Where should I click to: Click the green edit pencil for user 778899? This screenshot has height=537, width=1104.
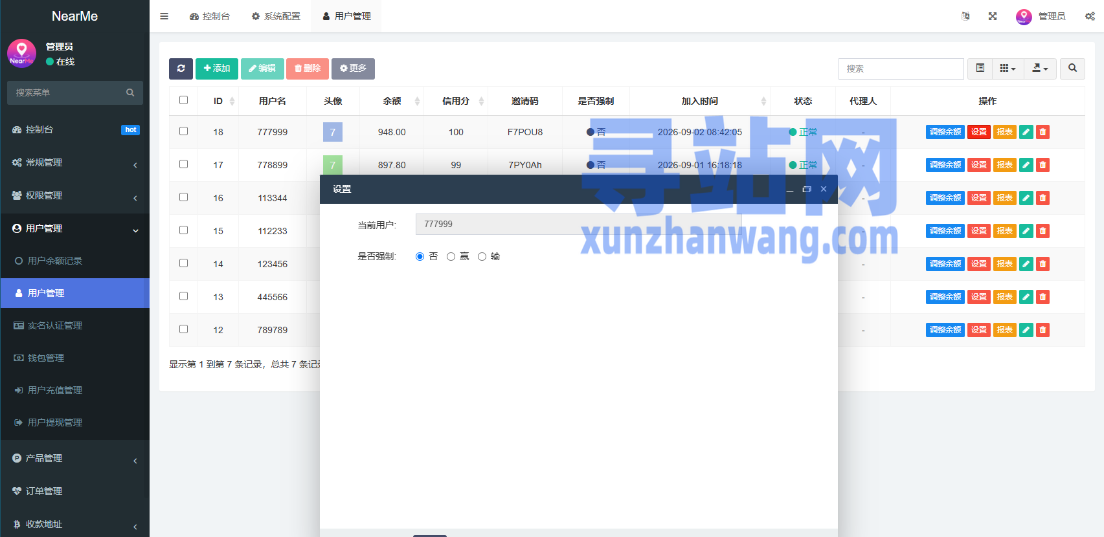click(x=1026, y=165)
